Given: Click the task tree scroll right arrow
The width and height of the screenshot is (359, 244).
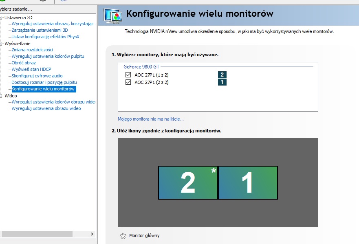Looking at the screenshot, I should 92,234.
